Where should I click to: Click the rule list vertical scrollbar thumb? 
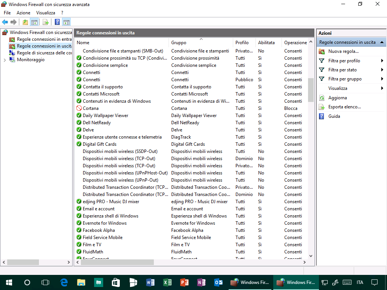click(x=311, y=90)
